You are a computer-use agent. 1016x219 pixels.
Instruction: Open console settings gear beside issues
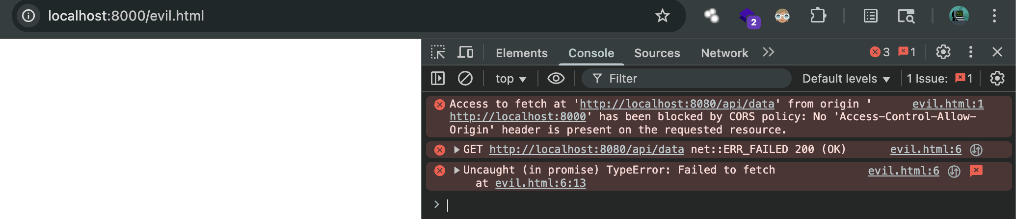click(997, 78)
